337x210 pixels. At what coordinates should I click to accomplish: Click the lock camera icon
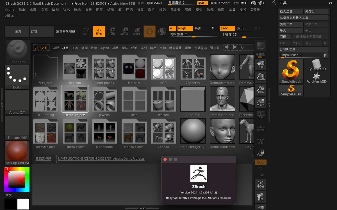[x=261, y=153]
